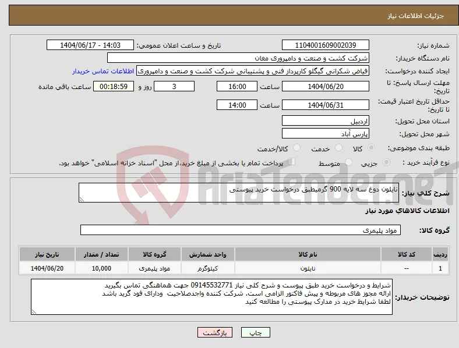Click the announcement date field 1404/06/17 - 14:03

point(90,45)
